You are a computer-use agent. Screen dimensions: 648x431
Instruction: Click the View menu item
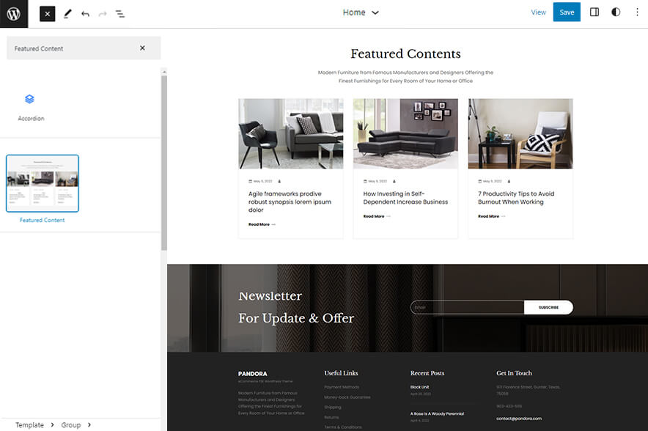point(539,12)
